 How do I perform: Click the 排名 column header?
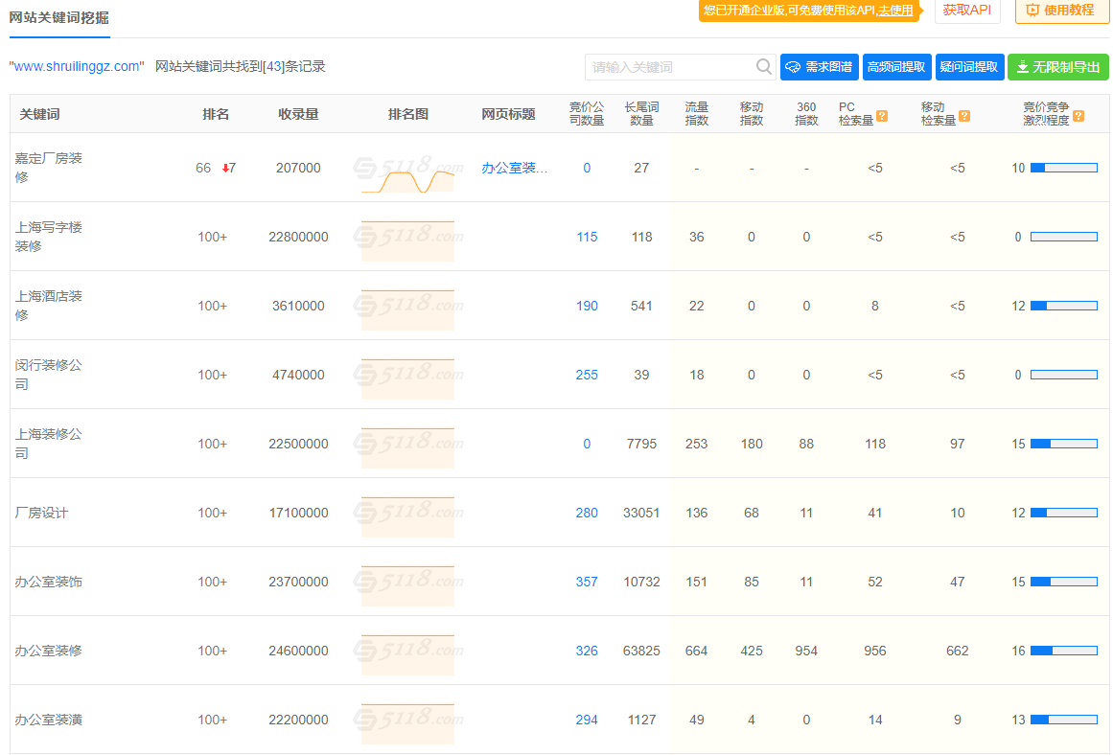216,114
